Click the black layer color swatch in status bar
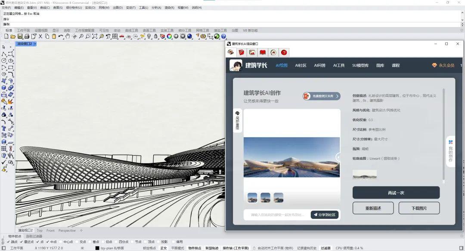 [x=97, y=248]
